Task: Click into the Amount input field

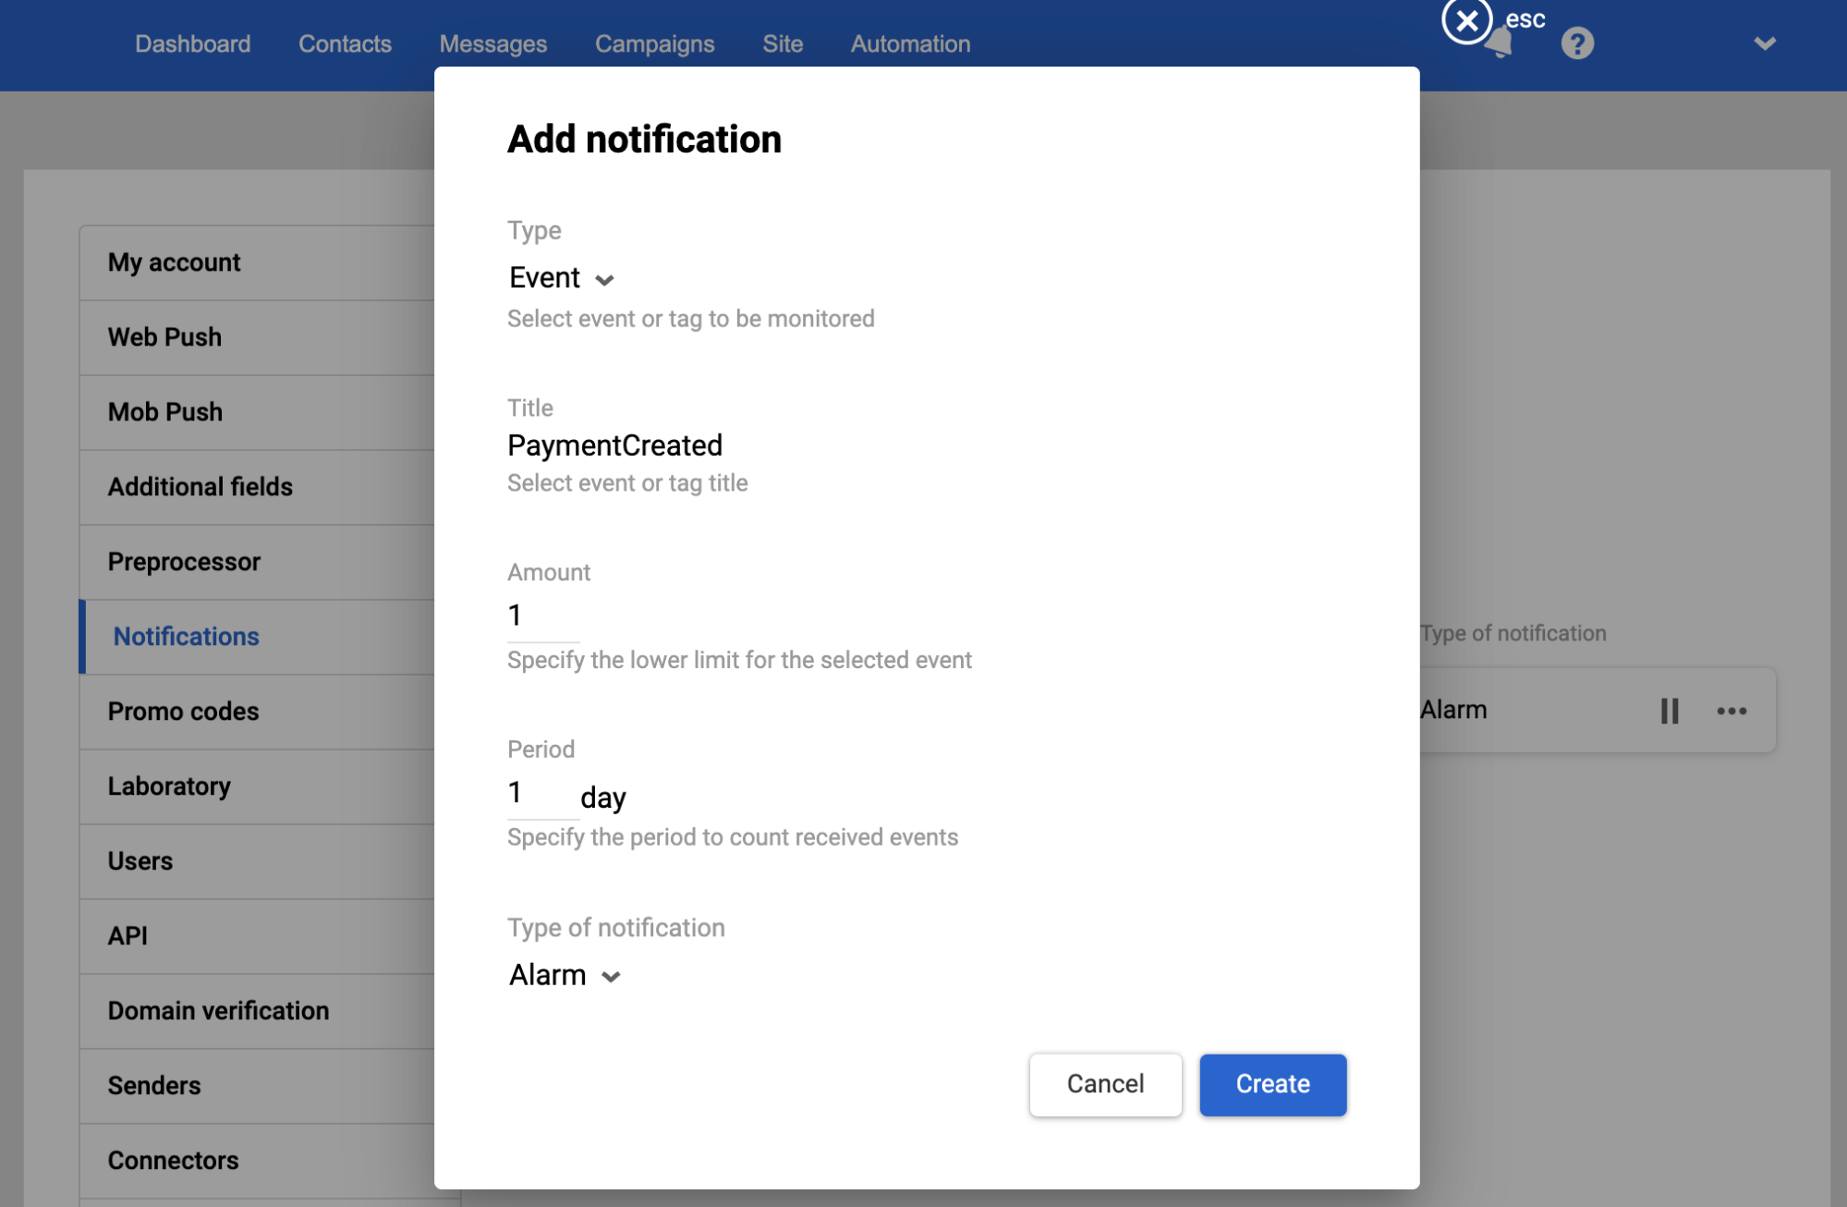Action: pos(542,616)
